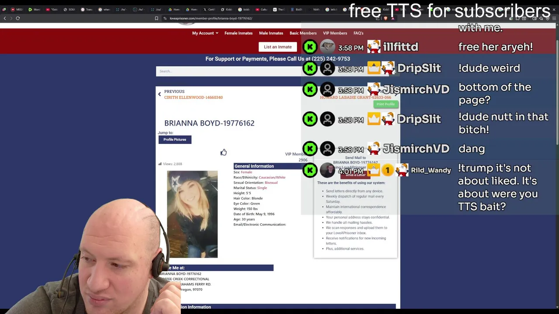Open the Google kickb search tab
The height and width of the screenshot is (314, 559).
[x=244, y=9]
